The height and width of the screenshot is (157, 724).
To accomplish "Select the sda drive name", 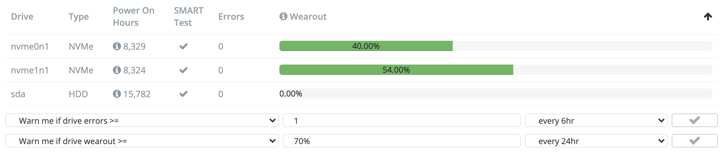I will pos(18,94).
